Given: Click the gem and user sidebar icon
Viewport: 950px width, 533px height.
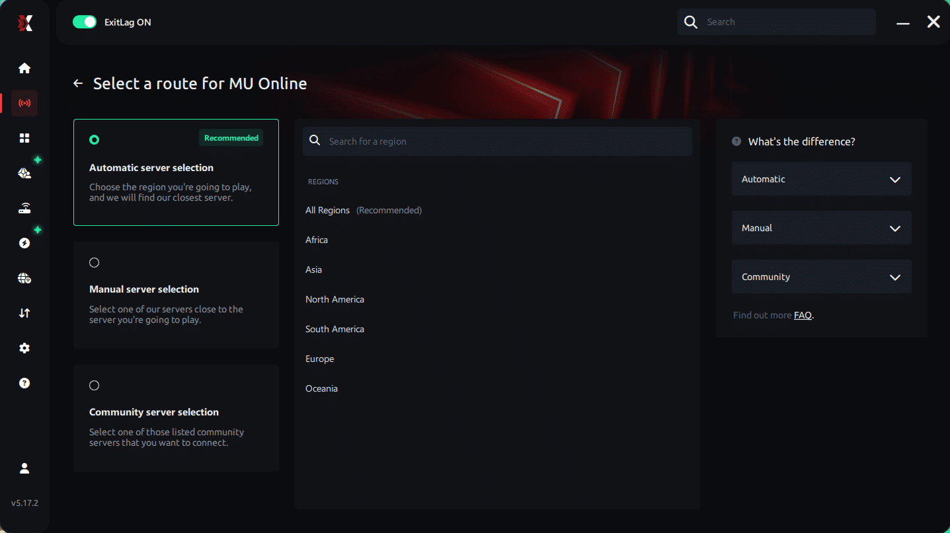Looking at the screenshot, I should tap(24, 173).
